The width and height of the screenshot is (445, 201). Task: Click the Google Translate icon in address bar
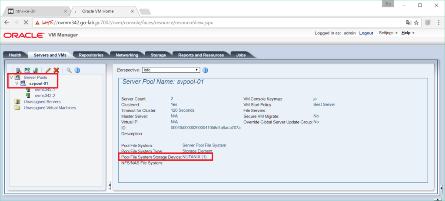[408, 23]
